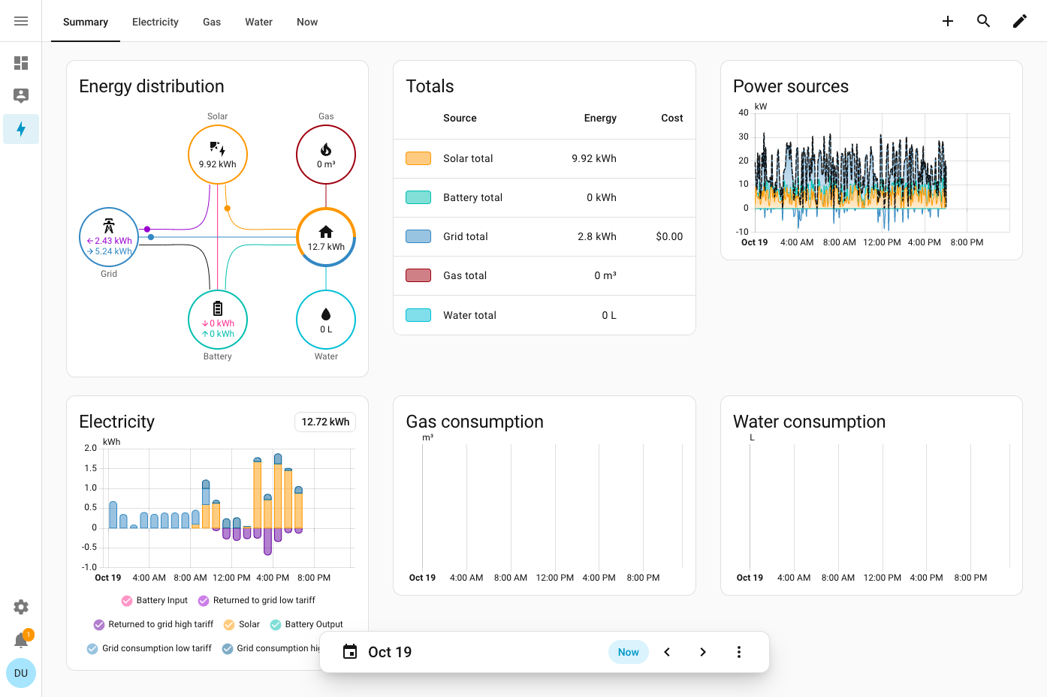Click the 'Energy' column header

click(600, 118)
